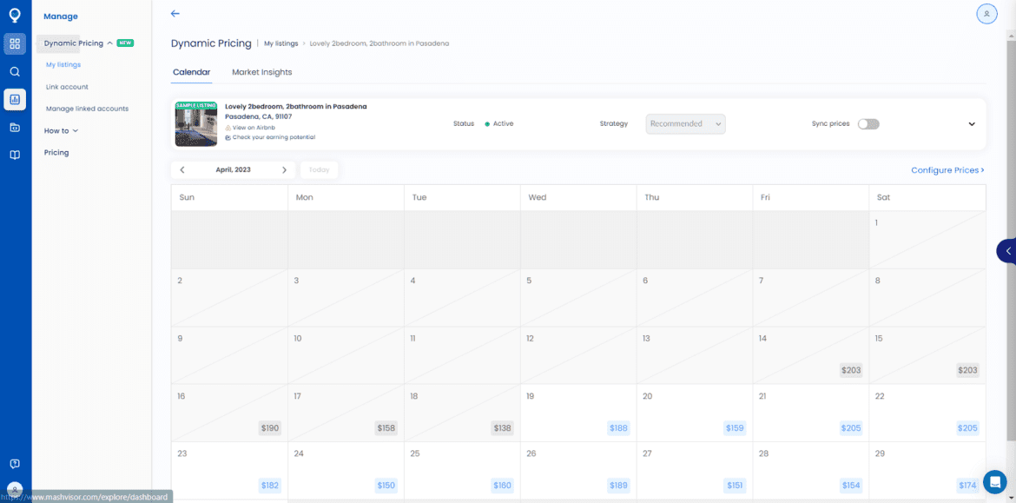Click the back arrow at top of page
1016x503 pixels.
[175, 14]
